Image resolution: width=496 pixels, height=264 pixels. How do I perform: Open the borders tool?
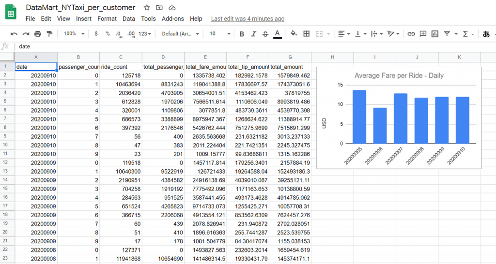[x=306, y=34]
